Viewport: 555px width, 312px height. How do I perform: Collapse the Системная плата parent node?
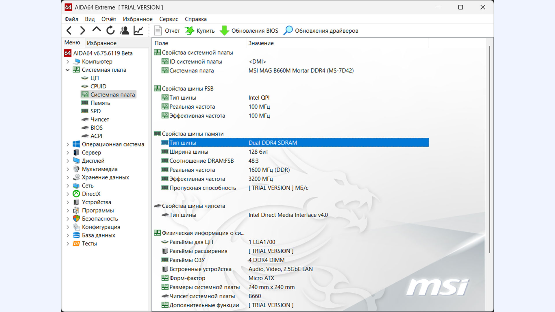coord(68,70)
